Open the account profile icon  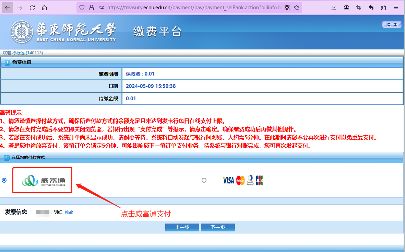(x=346, y=8)
